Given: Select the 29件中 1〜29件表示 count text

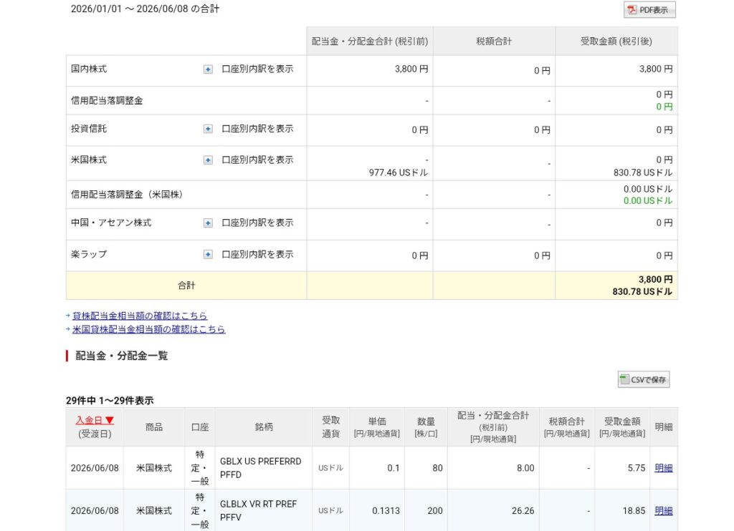Looking at the screenshot, I should pos(110,401).
